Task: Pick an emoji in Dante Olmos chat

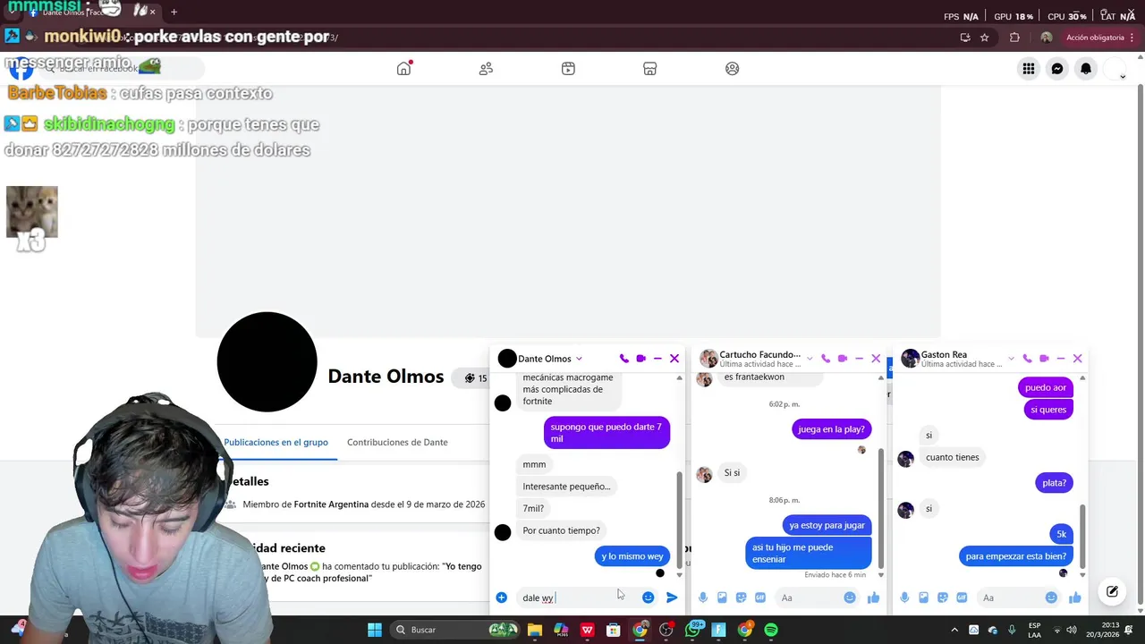Action: 649,597
